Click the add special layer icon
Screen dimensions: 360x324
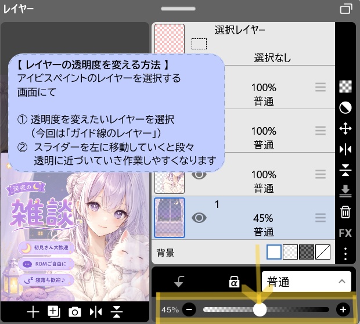point(54,312)
